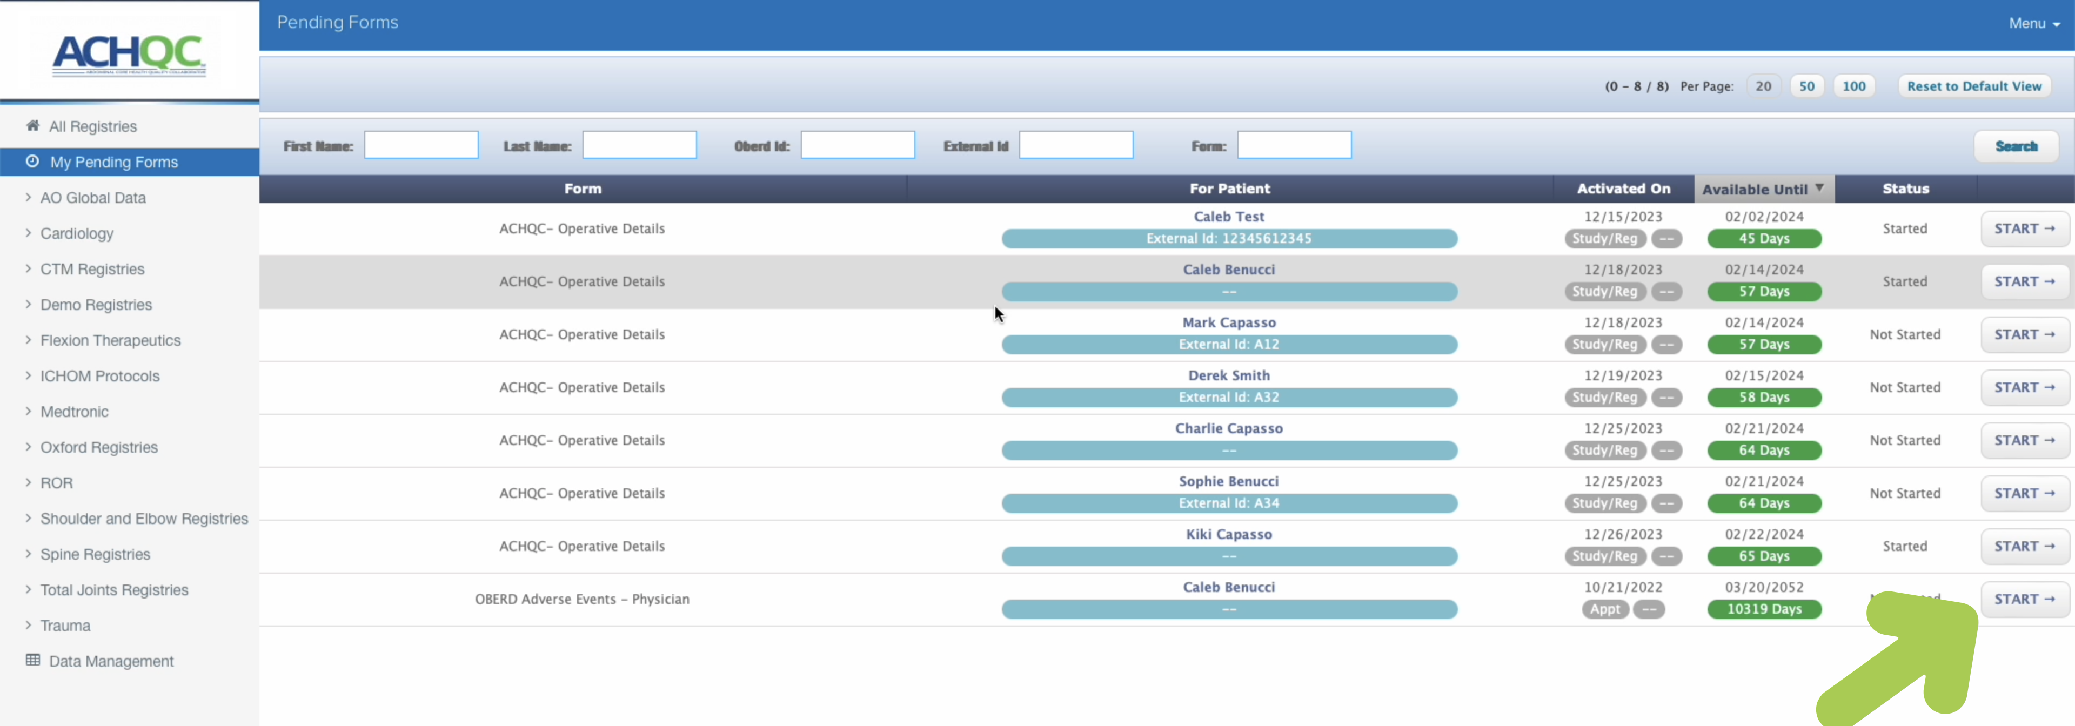Click the 10319 Days badge
Image resolution: width=2075 pixels, height=726 pixels.
[1764, 609]
